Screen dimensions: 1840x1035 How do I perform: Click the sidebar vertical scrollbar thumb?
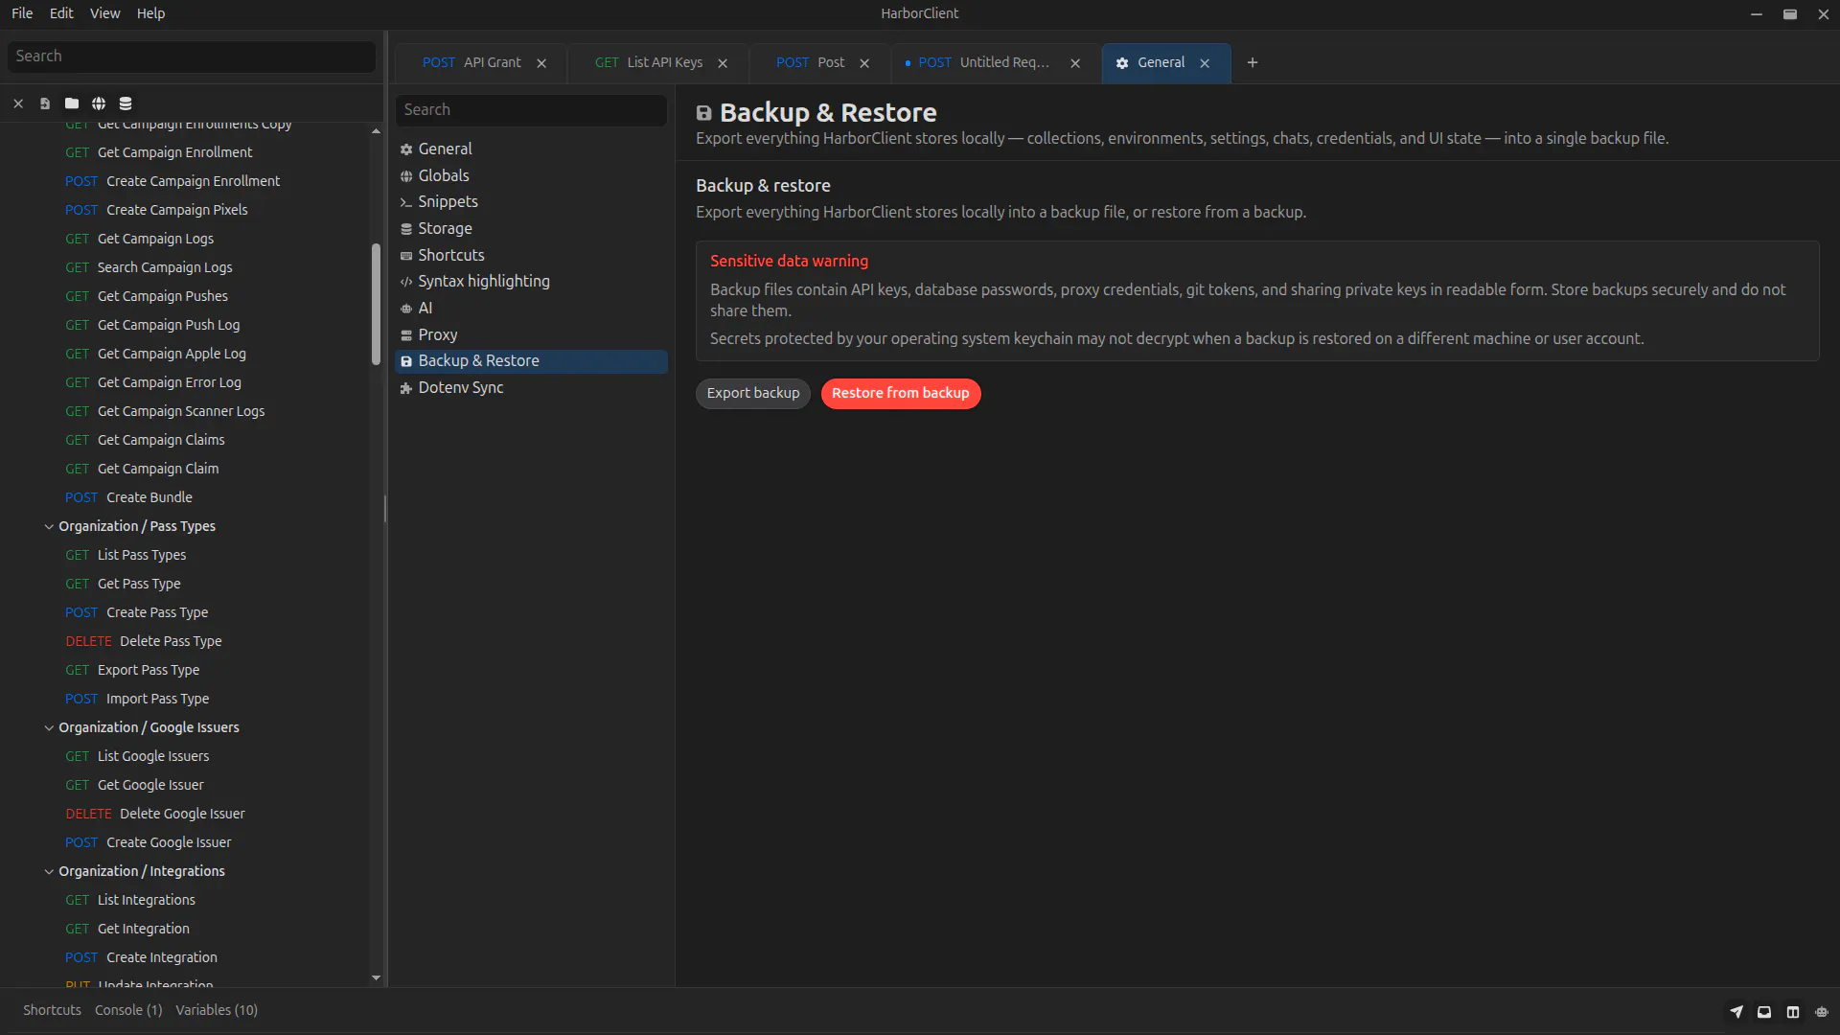pyautogui.click(x=376, y=304)
